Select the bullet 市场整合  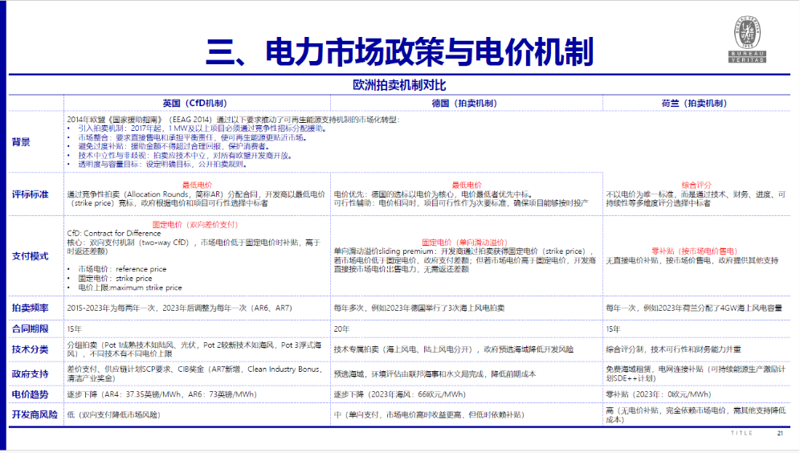(192, 137)
